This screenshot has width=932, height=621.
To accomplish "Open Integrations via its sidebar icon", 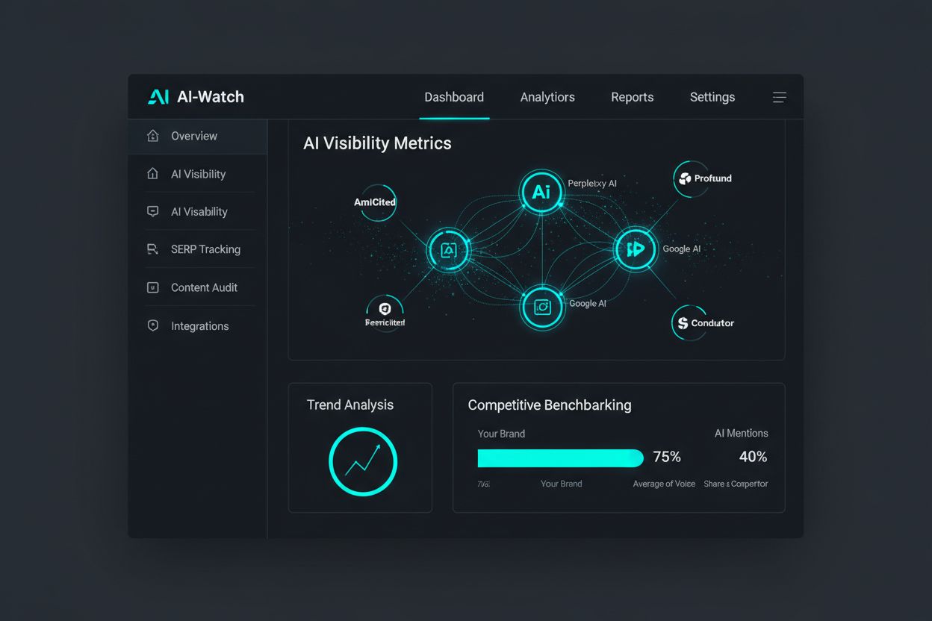I will click(152, 325).
